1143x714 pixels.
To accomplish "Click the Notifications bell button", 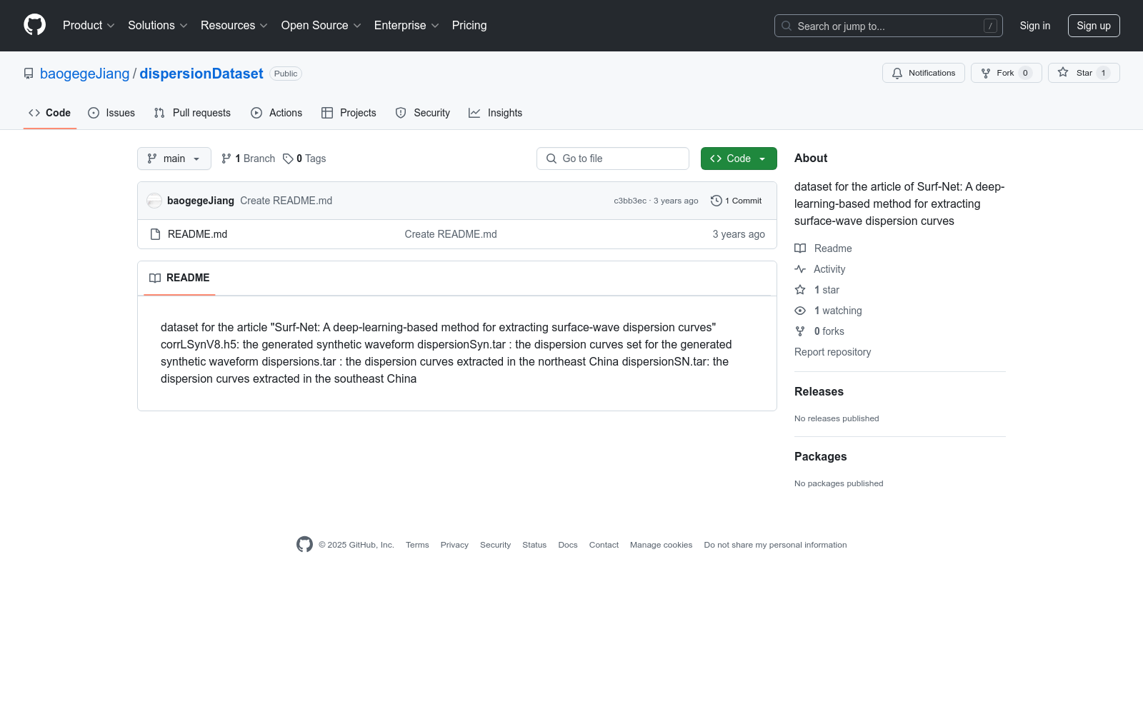I will point(924,73).
